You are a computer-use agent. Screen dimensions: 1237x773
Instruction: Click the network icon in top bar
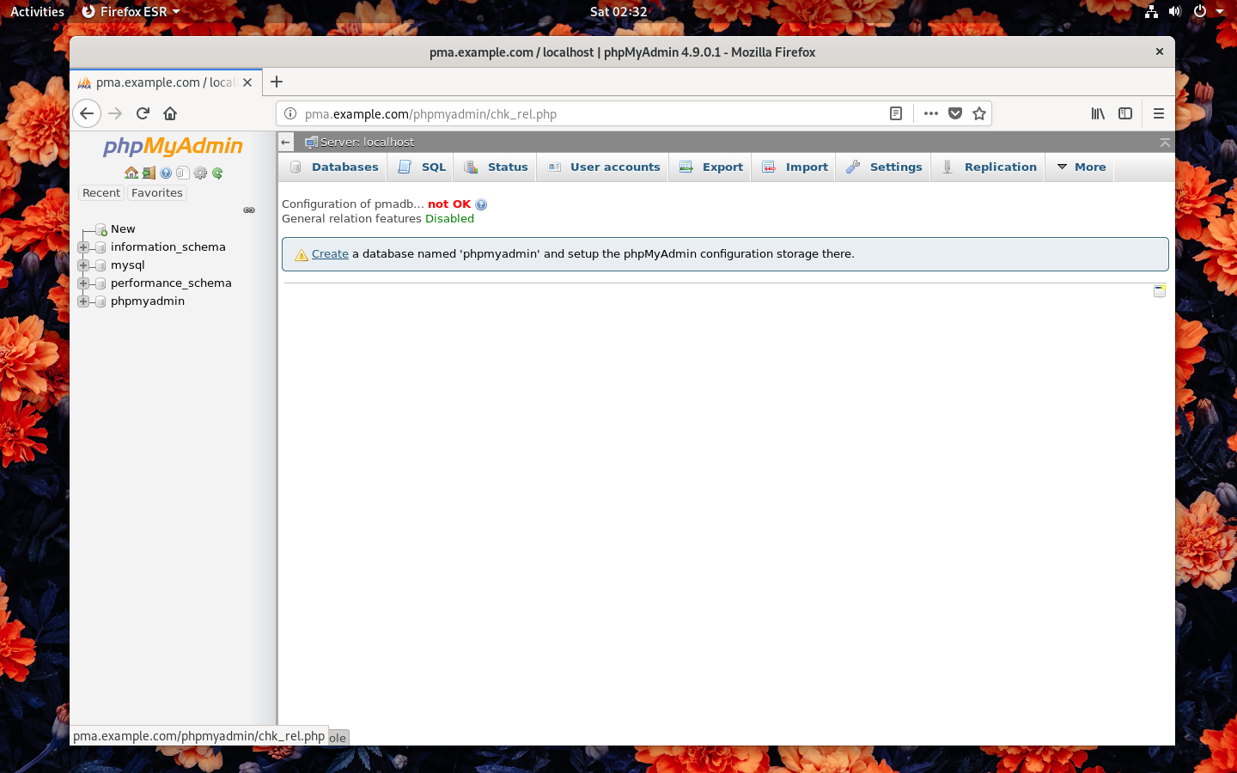pyautogui.click(x=1151, y=12)
